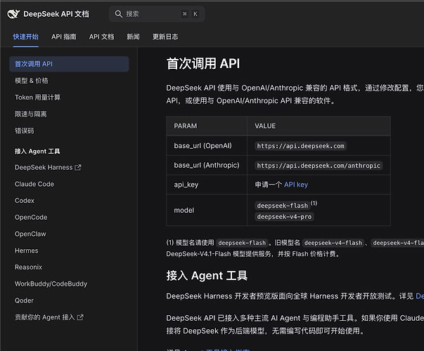Image resolution: width=424 pixels, height=351 pixels.
Task: Click the 首次调用 API page heading
Action: click(x=203, y=64)
